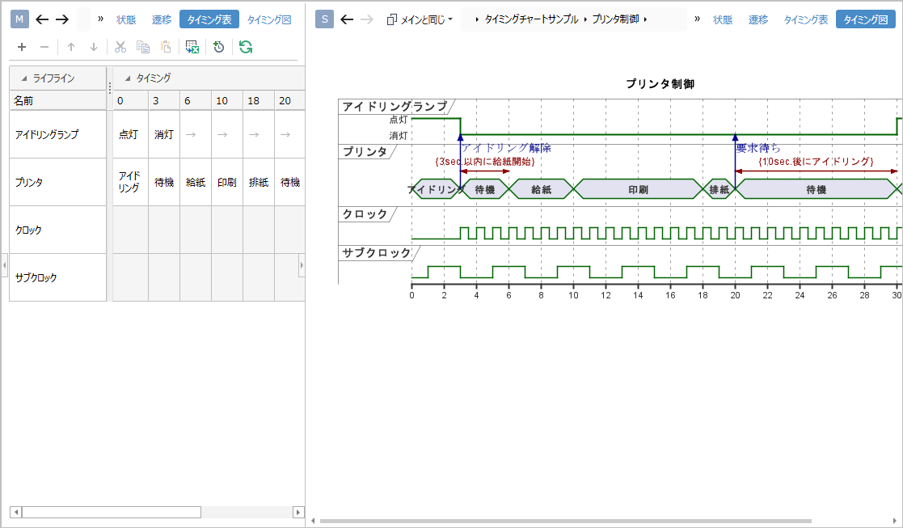This screenshot has height=528, width=903.
Task: Move the lifeline up with the up arrow icon
Action: tap(70, 47)
